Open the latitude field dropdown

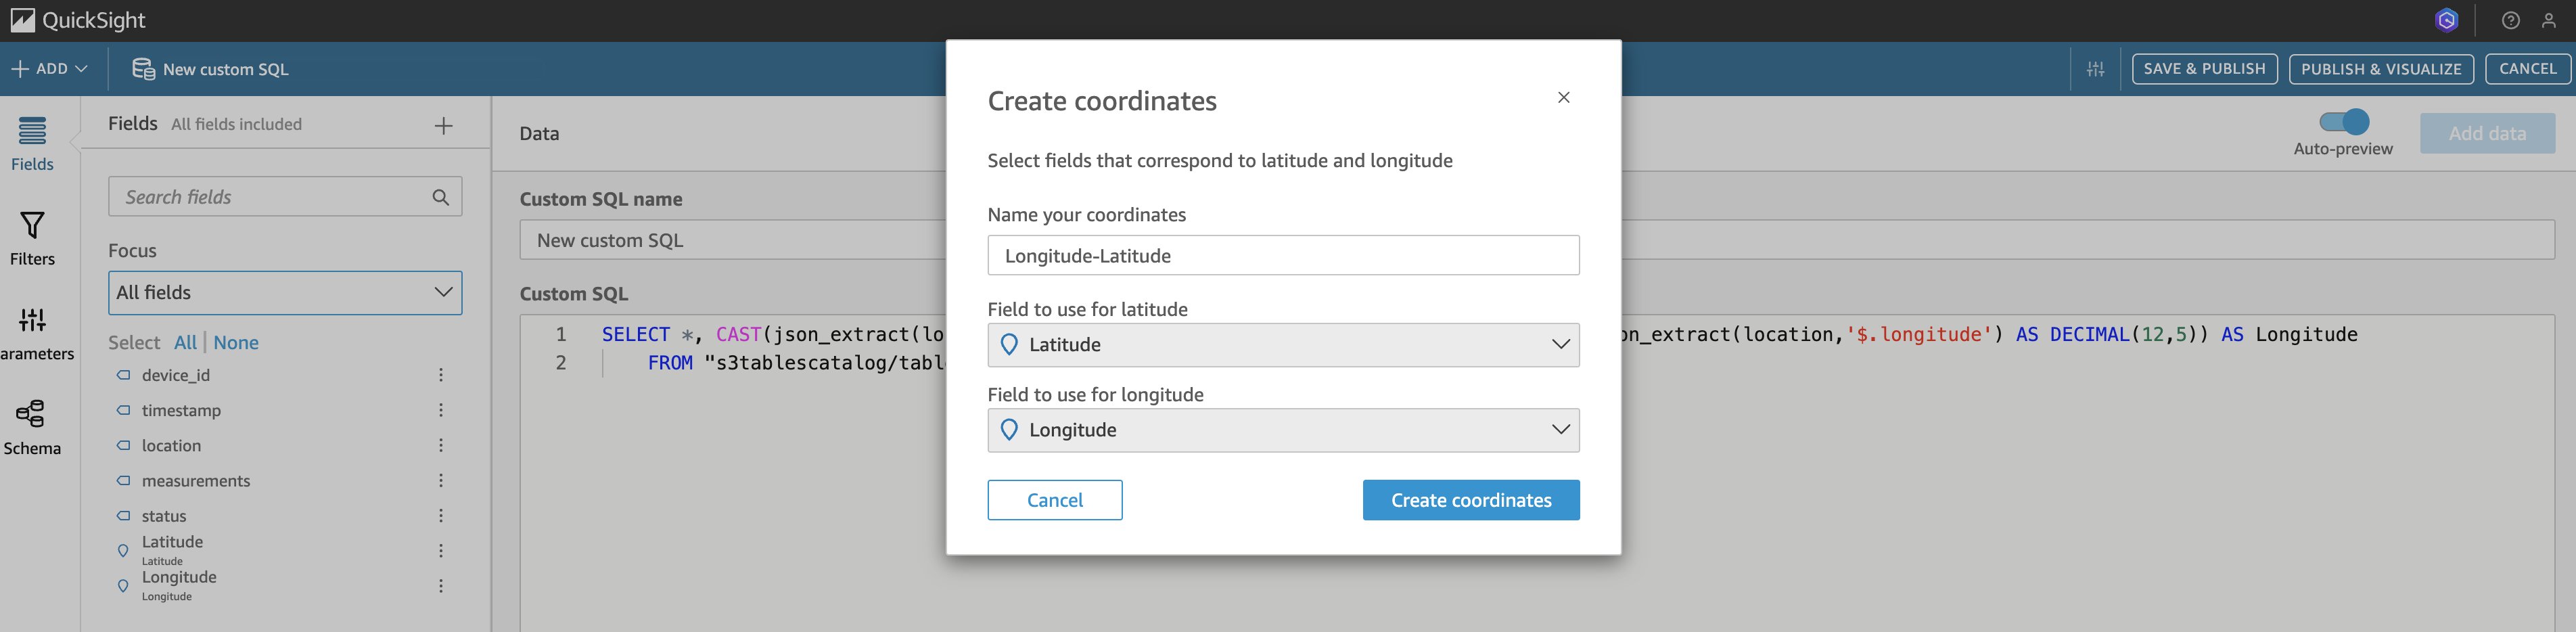[1283, 344]
